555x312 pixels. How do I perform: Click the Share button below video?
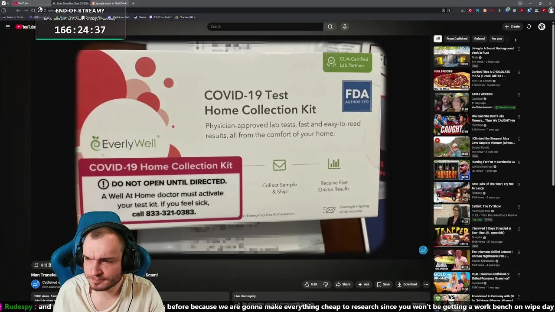(343, 284)
